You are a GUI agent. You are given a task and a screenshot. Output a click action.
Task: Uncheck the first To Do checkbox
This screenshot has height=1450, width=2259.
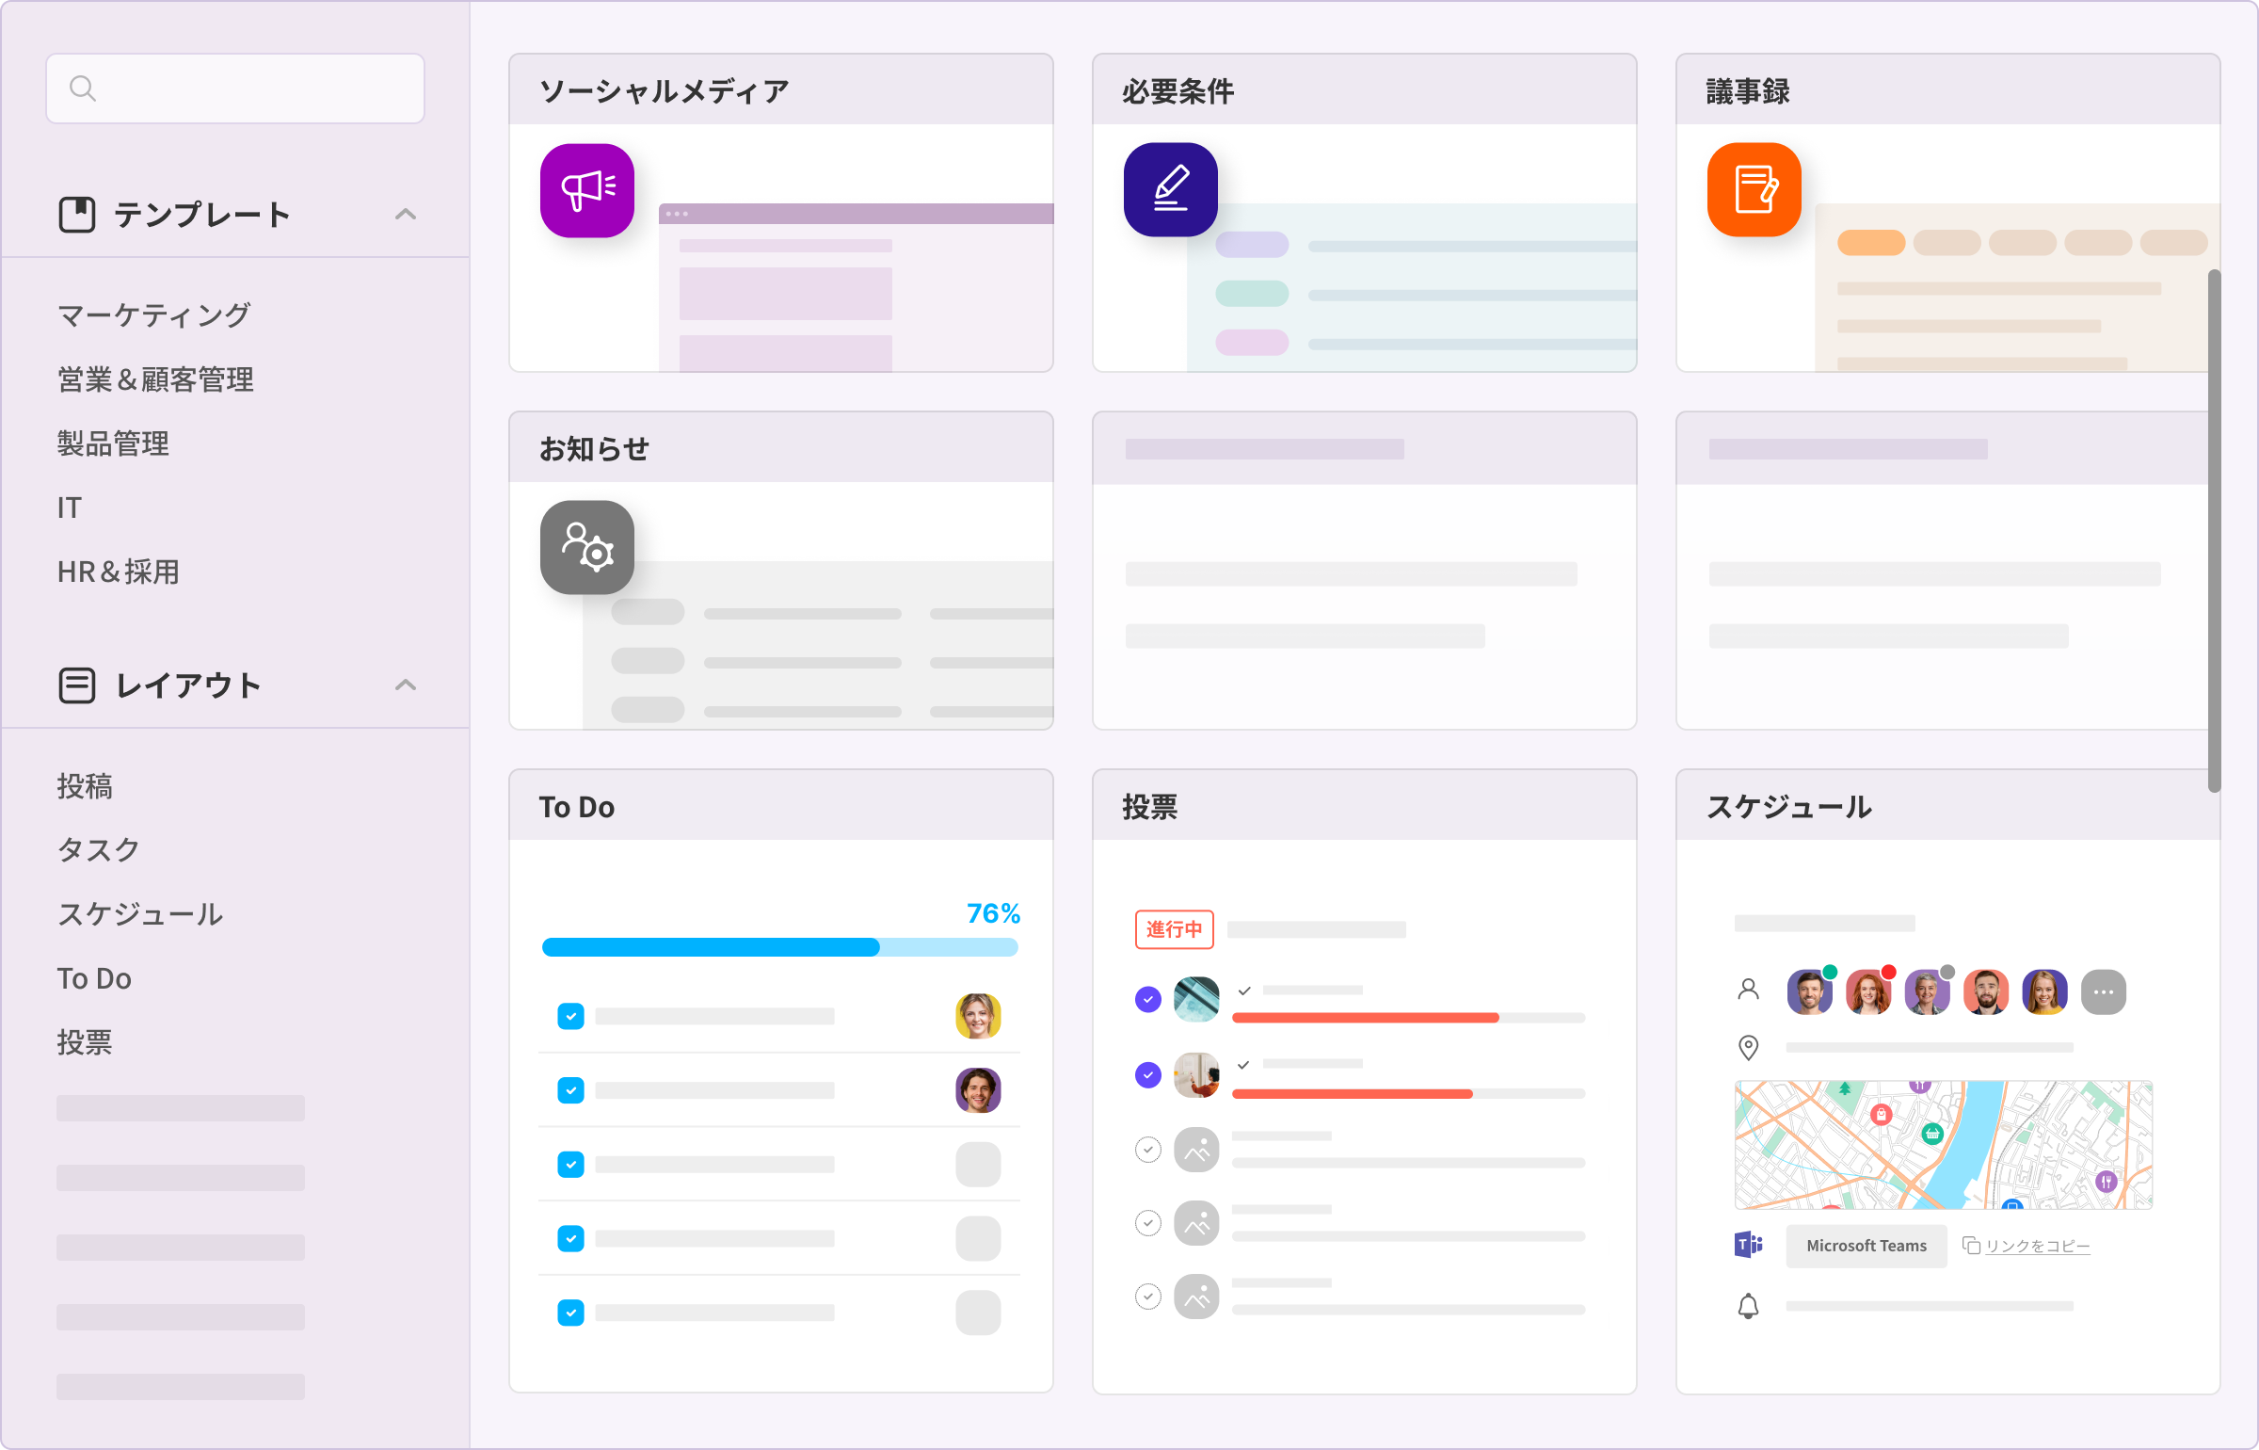tap(570, 1016)
